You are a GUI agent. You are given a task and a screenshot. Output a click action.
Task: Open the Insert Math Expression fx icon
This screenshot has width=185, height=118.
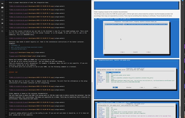(x=2, y=27)
